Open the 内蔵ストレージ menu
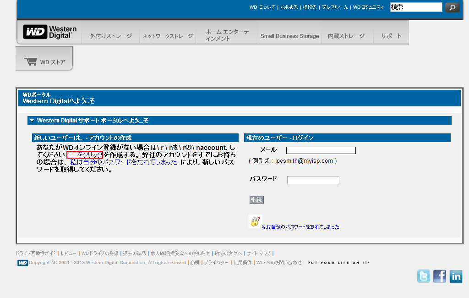The image size is (469, 298). (346, 36)
